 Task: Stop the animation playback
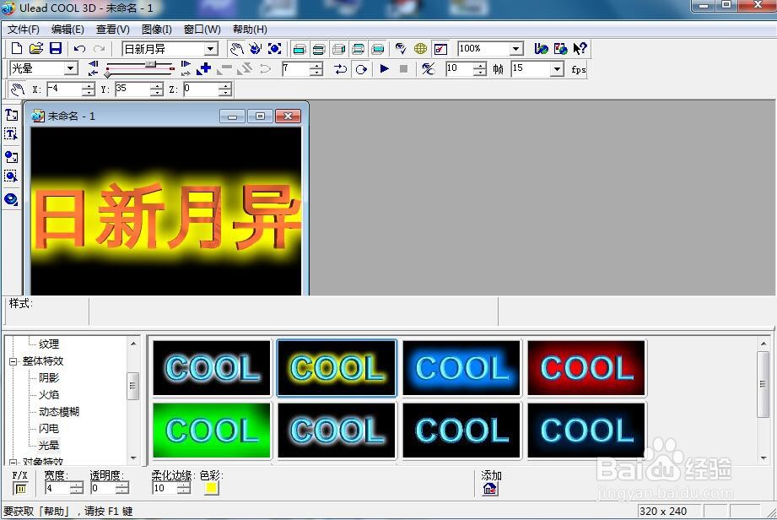403,68
